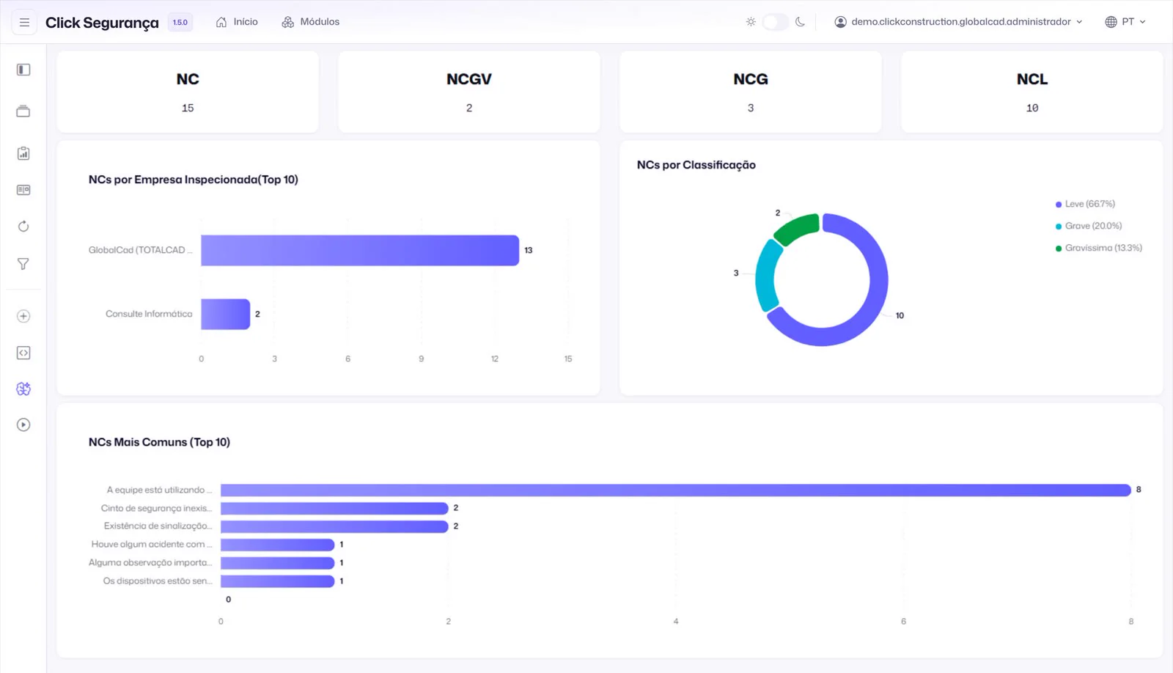Select the NCGV card showing 2
Screen dimensions: 1173x673
coord(469,92)
